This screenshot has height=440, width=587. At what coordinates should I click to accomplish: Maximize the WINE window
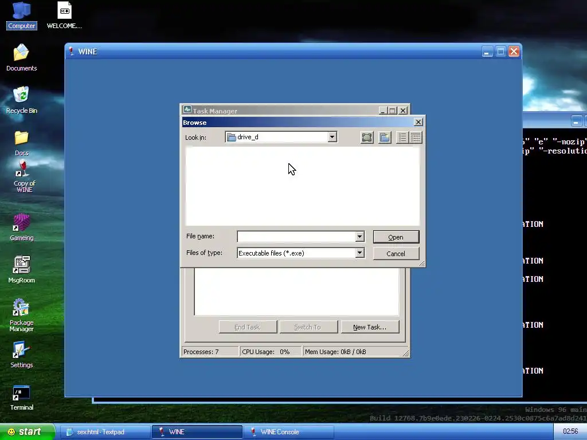(x=500, y=51)
